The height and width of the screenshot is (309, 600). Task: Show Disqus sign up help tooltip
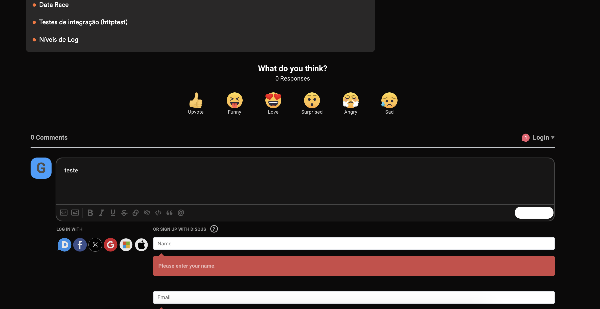[x=214, y=229]
